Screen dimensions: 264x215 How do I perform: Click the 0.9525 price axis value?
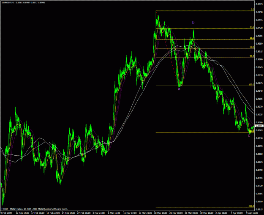tap(259, 4)
